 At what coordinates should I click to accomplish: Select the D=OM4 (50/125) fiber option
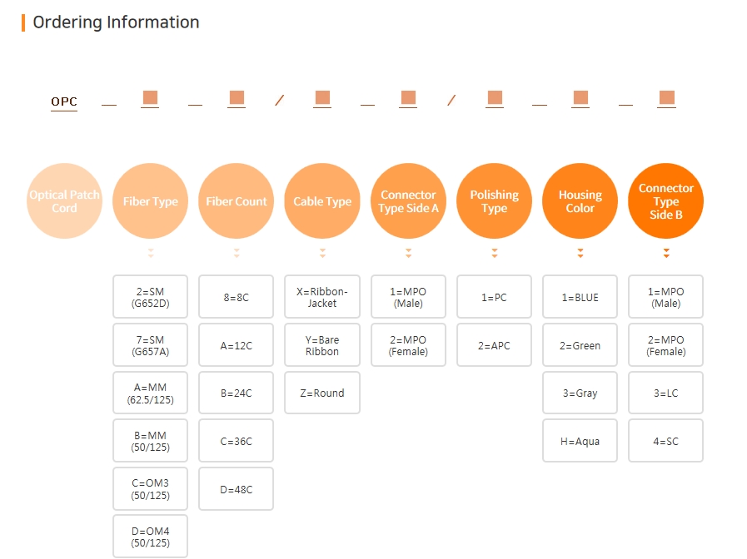[150, 537]
